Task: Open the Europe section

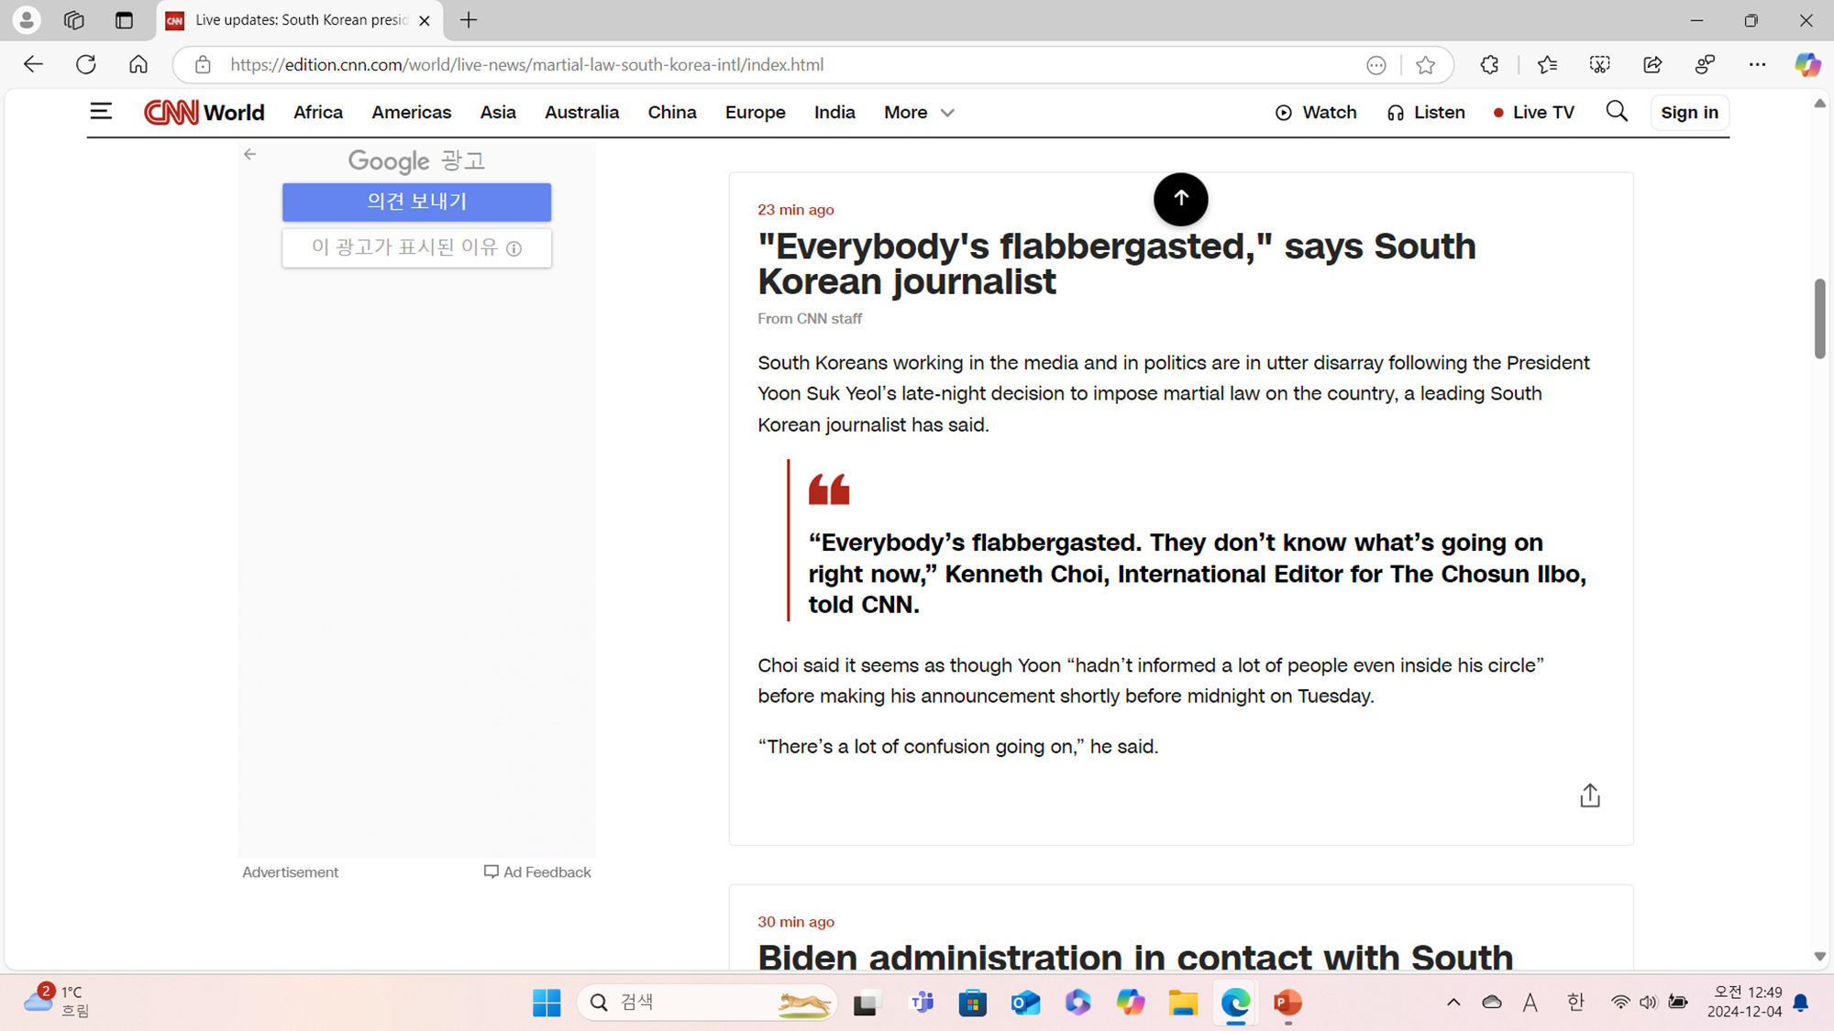Action: [755, 113]
